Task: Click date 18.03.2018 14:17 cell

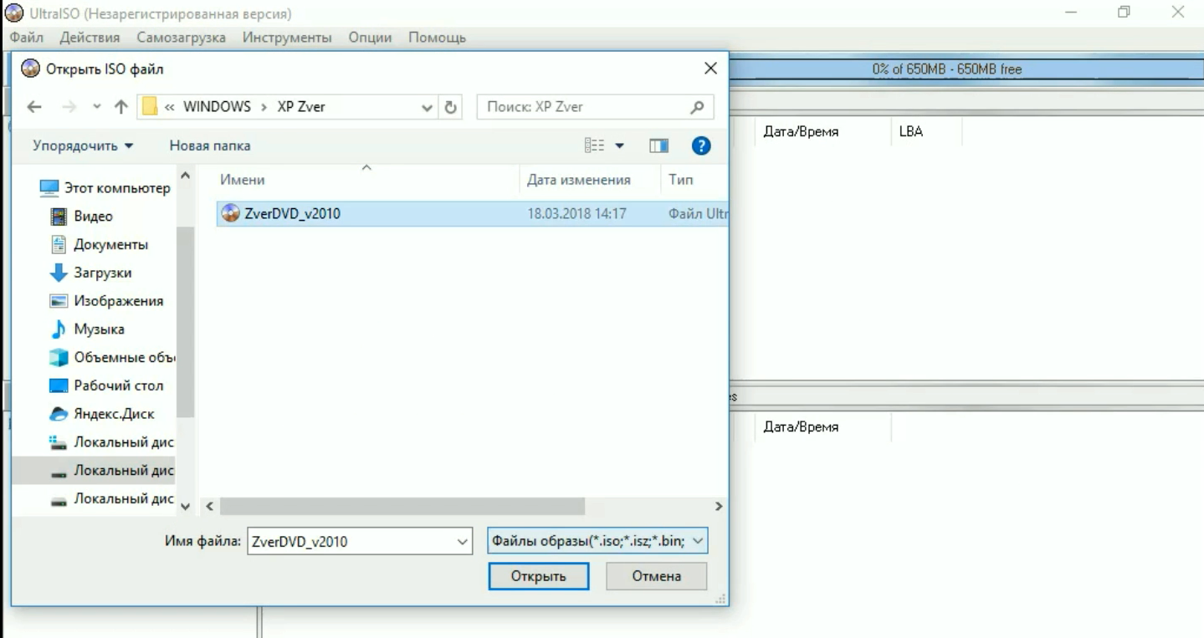Action: [x=576, y=213]
